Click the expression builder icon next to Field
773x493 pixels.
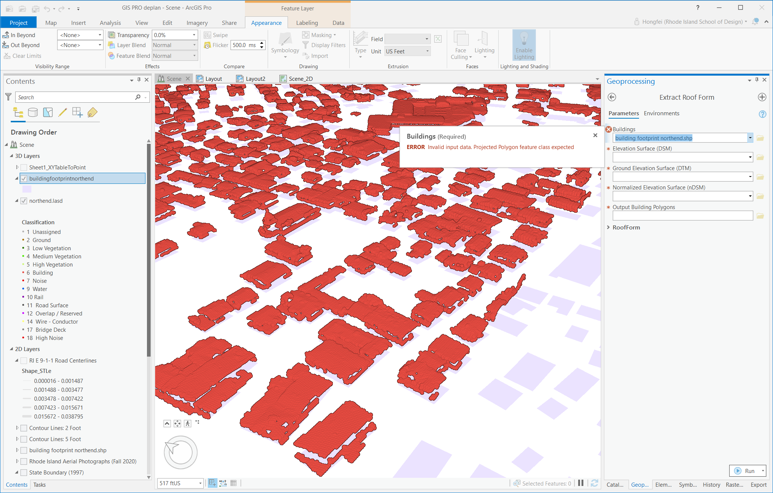(438, 39)
